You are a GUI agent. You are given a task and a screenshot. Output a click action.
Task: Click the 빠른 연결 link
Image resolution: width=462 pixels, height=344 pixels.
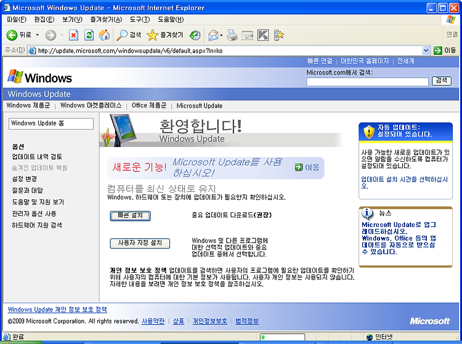(320, 61)
